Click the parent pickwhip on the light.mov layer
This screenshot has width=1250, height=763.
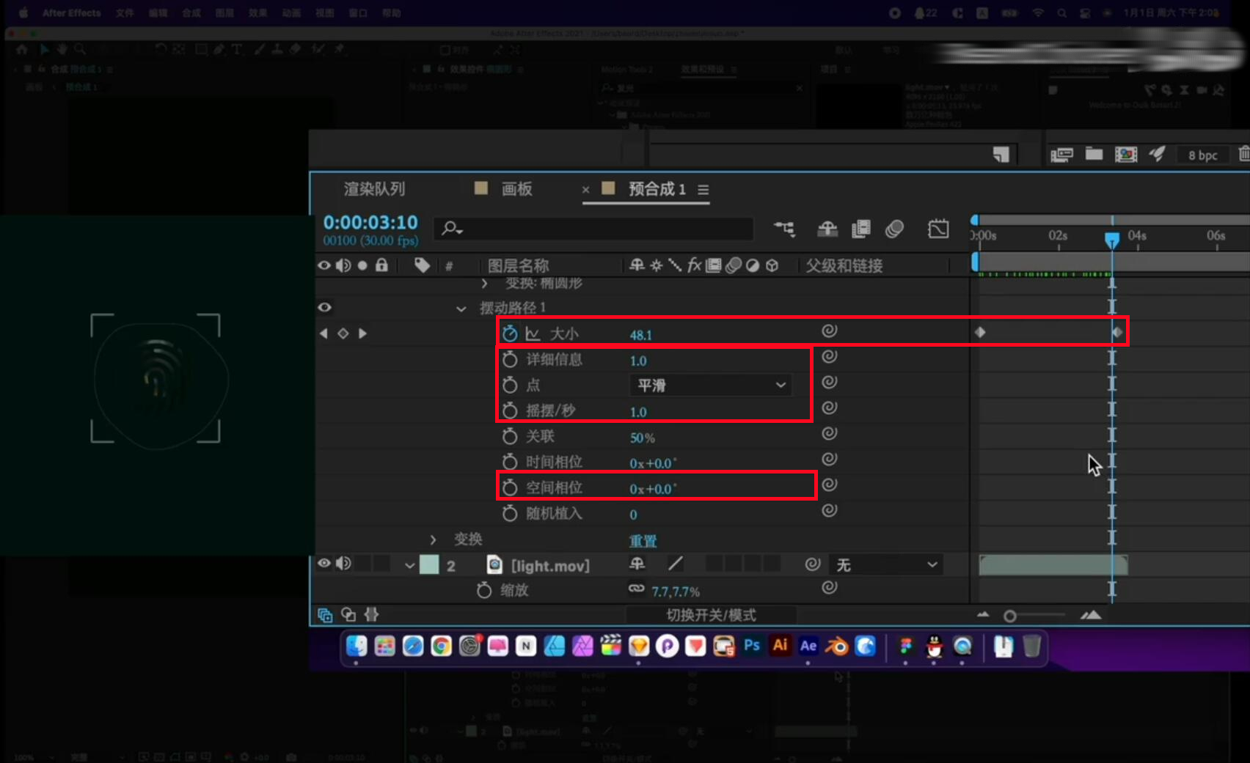click(812, 564)
